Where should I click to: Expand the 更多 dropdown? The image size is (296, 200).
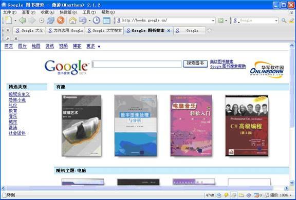pyautogui.click(x=93, y=46)
